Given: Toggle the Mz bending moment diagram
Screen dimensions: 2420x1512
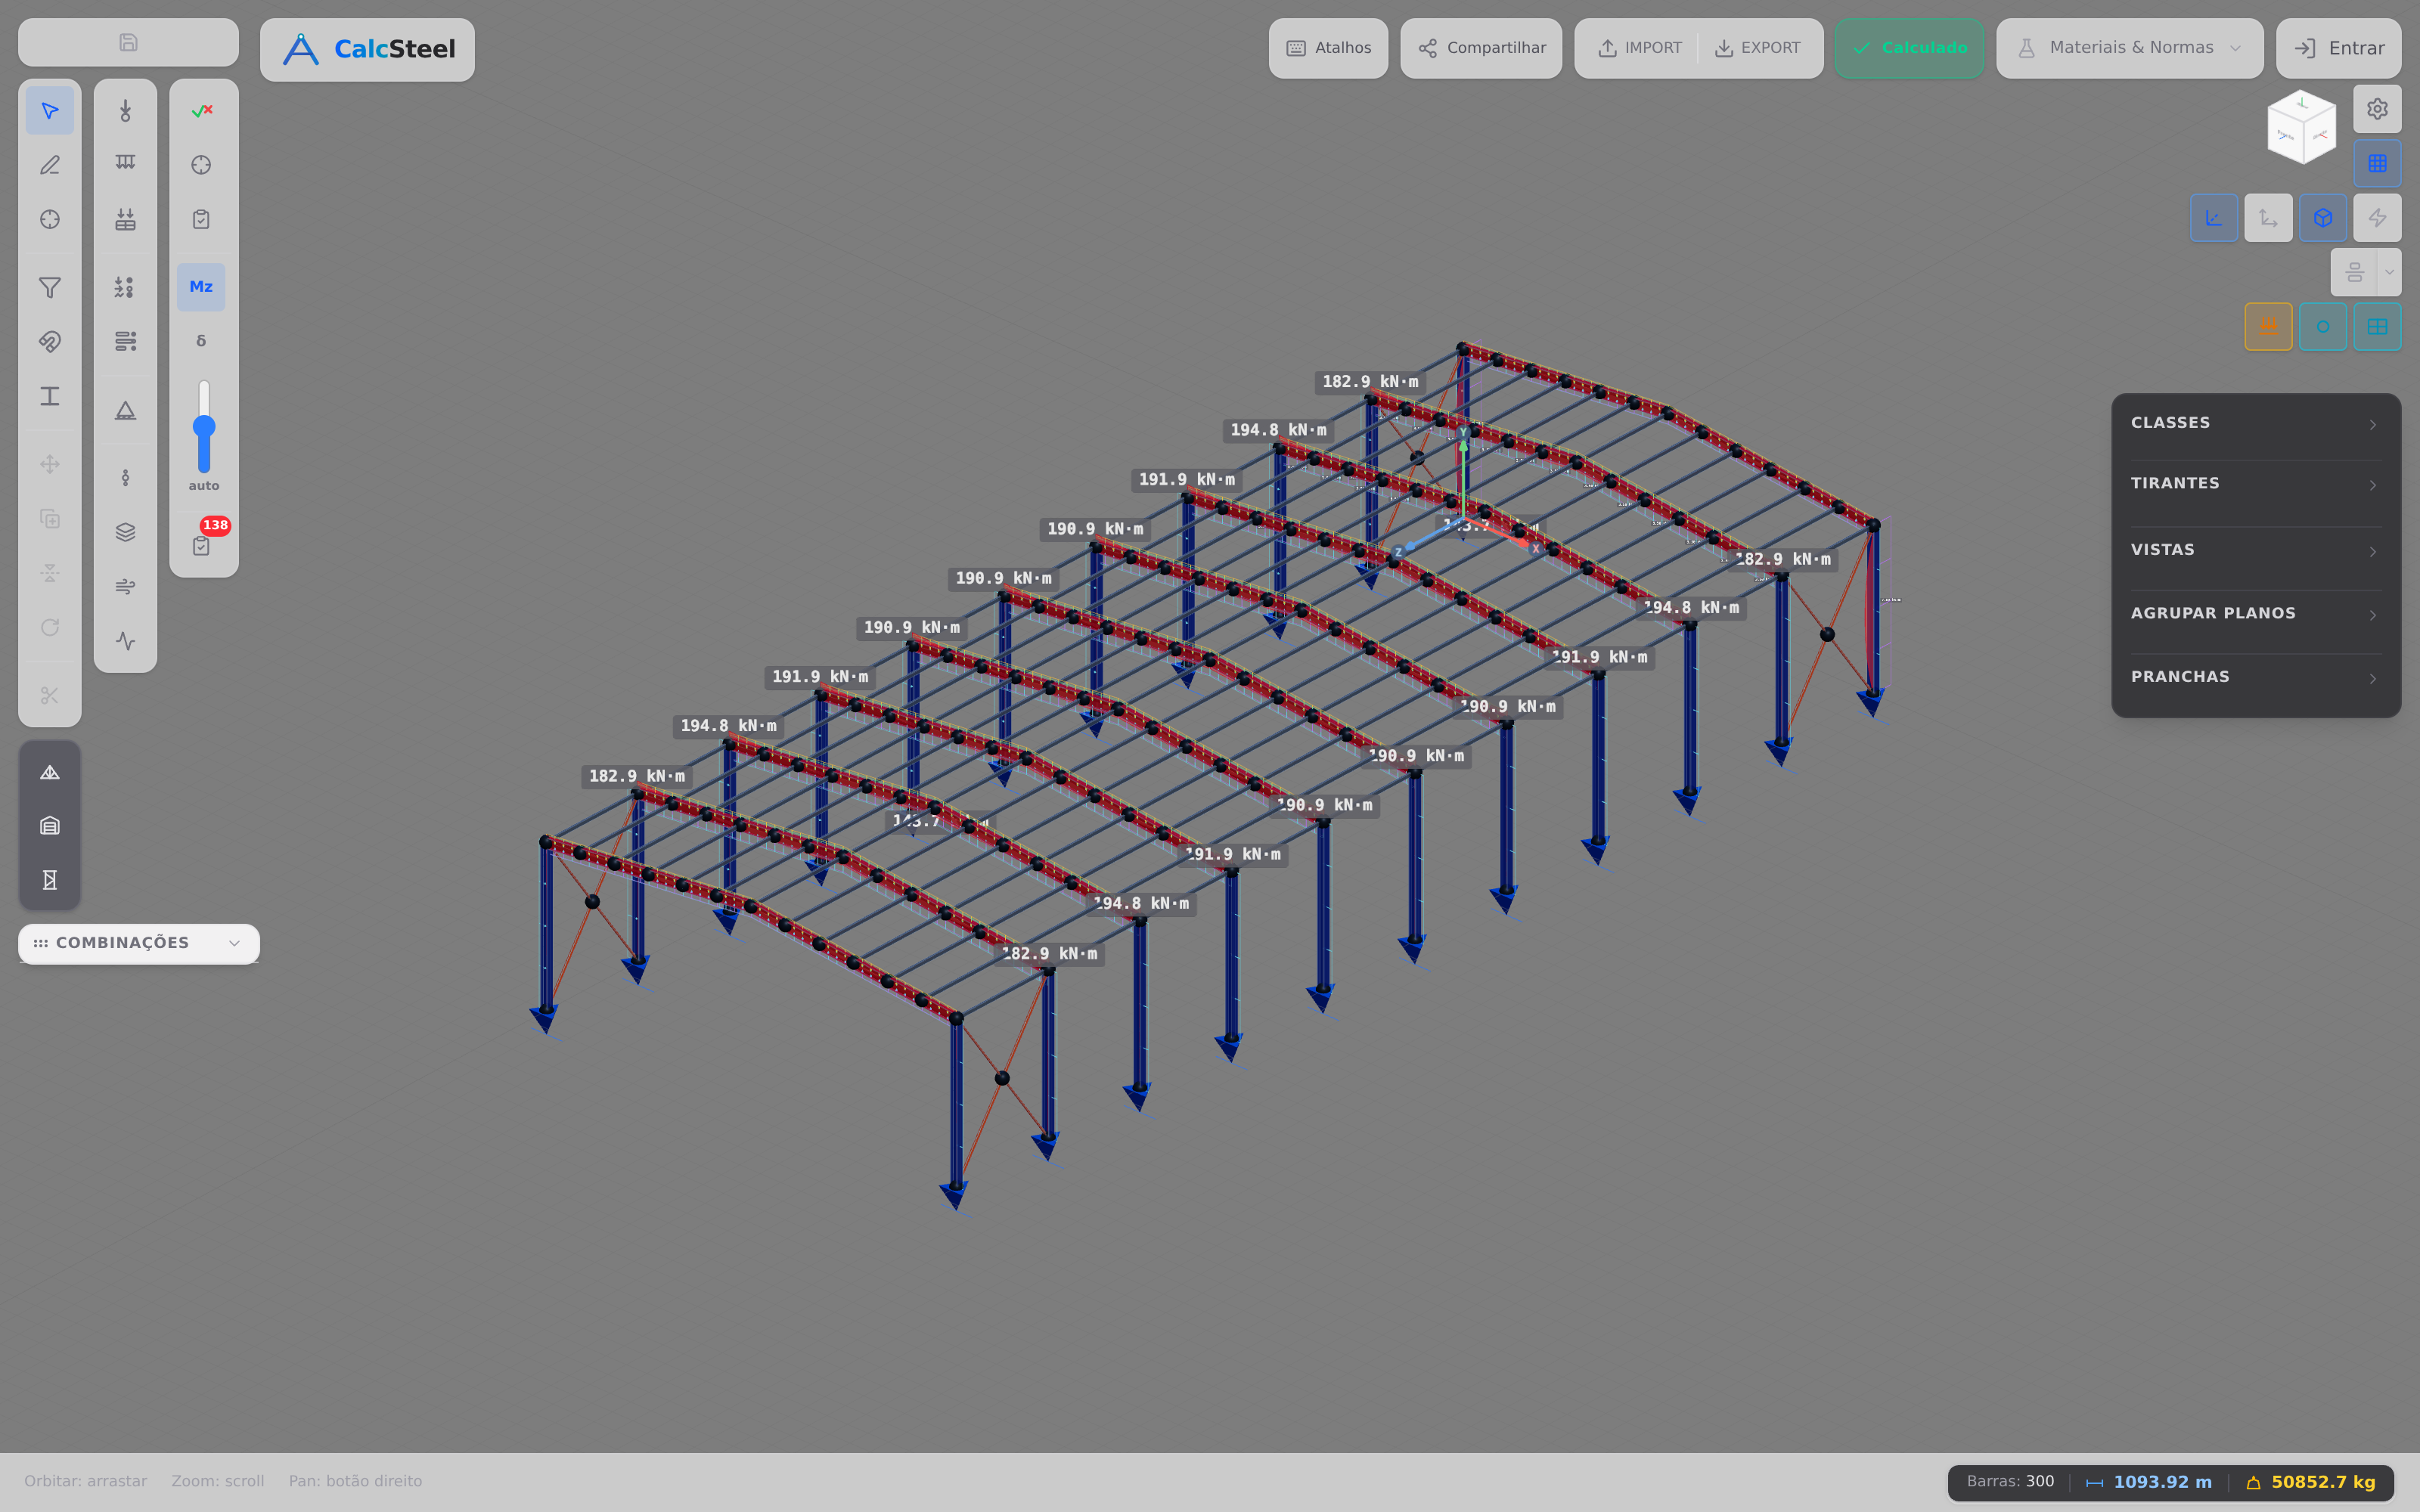Looking at the screenshot, I should [x=201, y=287].
